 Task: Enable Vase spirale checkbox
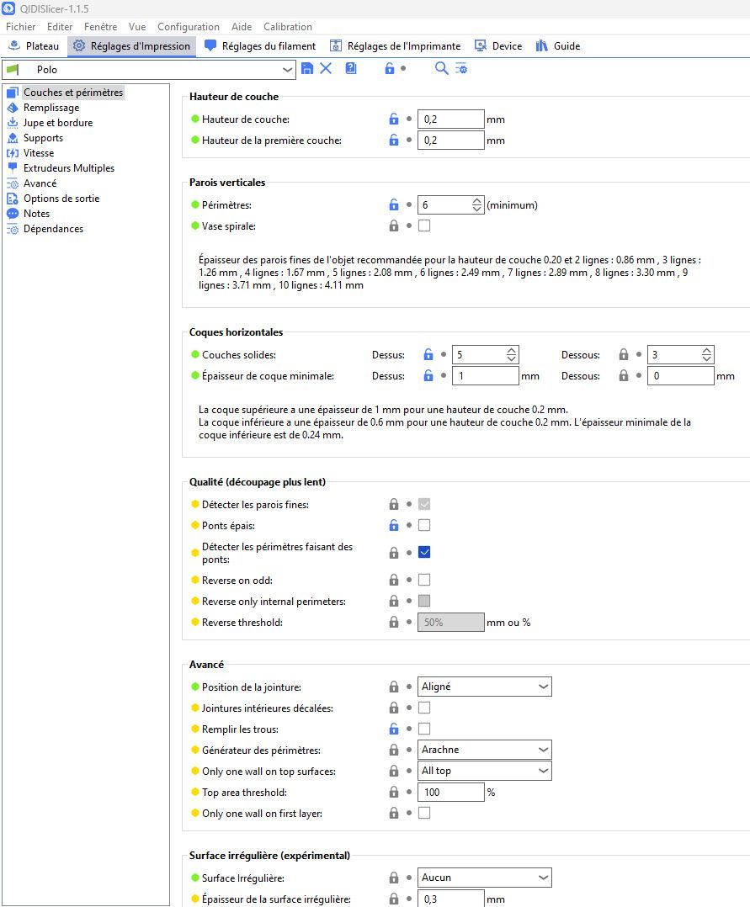coord(424,225)
